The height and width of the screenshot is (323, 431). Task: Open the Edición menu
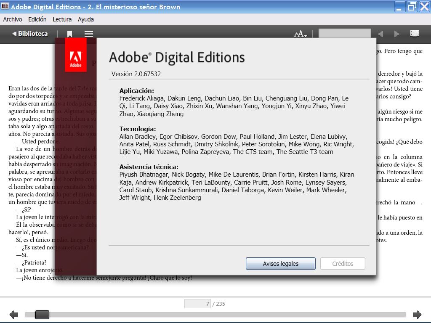[x=37, y=19]
